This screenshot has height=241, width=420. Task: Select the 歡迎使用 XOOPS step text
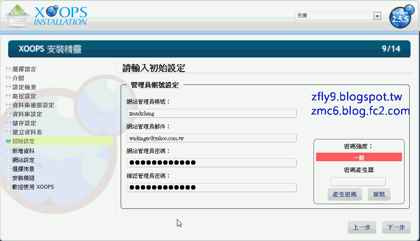point(33,187)
